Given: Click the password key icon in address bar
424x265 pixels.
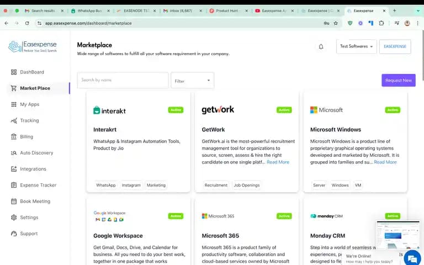Looking at the screenshot, I should (x=326, y=23).
